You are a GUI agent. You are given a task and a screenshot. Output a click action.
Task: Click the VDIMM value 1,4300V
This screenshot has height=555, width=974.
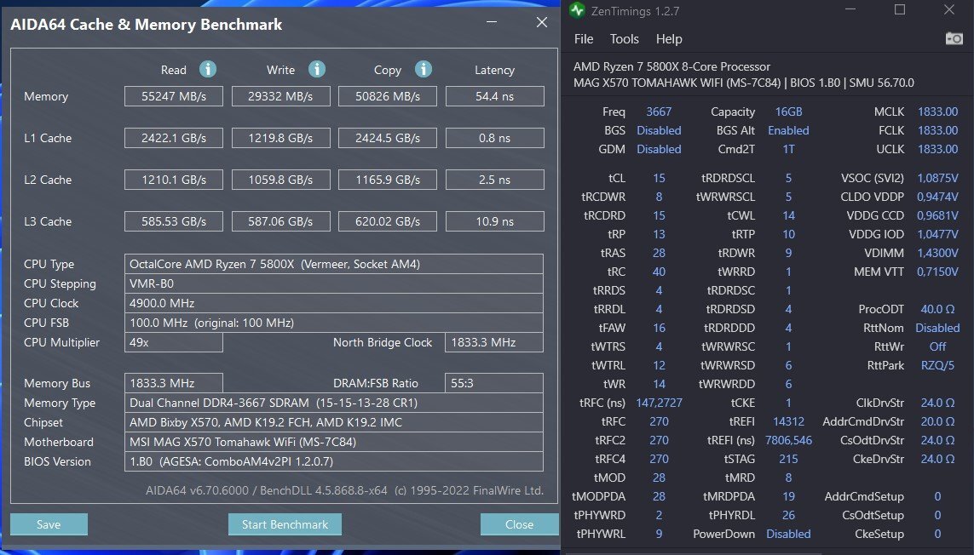tap(937, 253)
